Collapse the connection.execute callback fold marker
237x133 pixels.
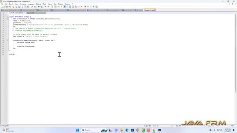[8, 40]
